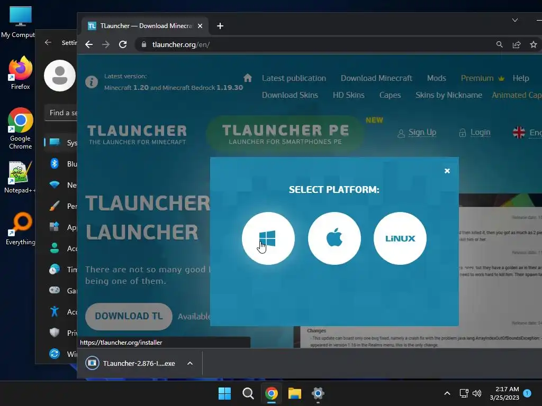Open Latest publication menu item
The image size is (542, 406).
click(294, 78)
